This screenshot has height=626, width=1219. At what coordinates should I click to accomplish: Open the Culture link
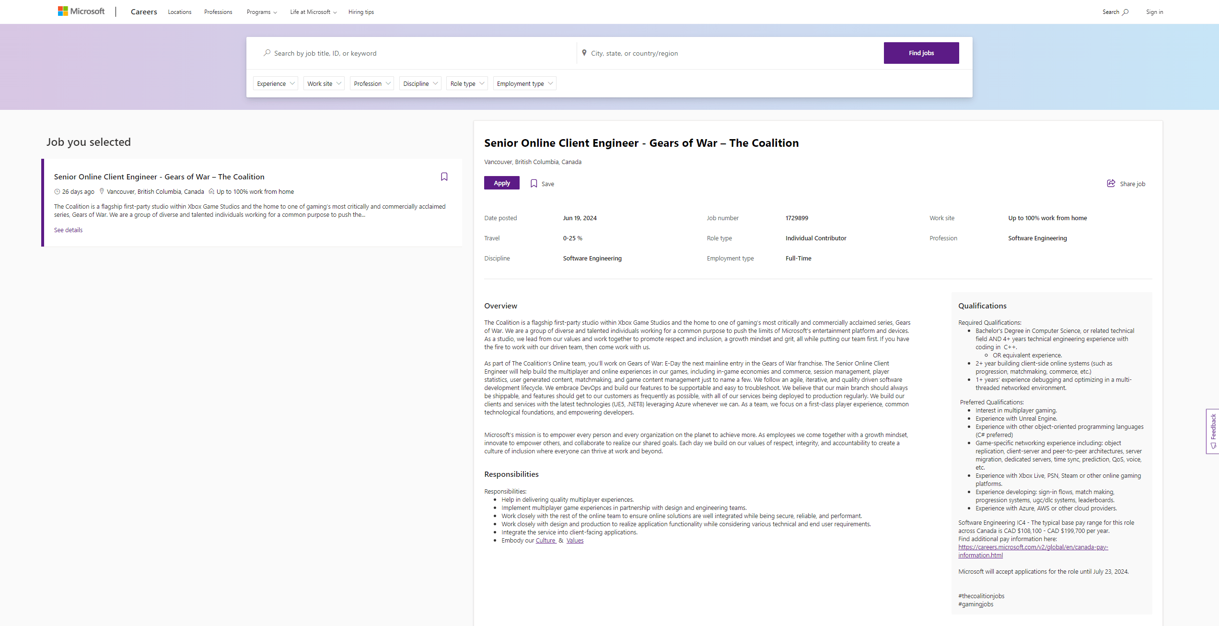(546, 541)
